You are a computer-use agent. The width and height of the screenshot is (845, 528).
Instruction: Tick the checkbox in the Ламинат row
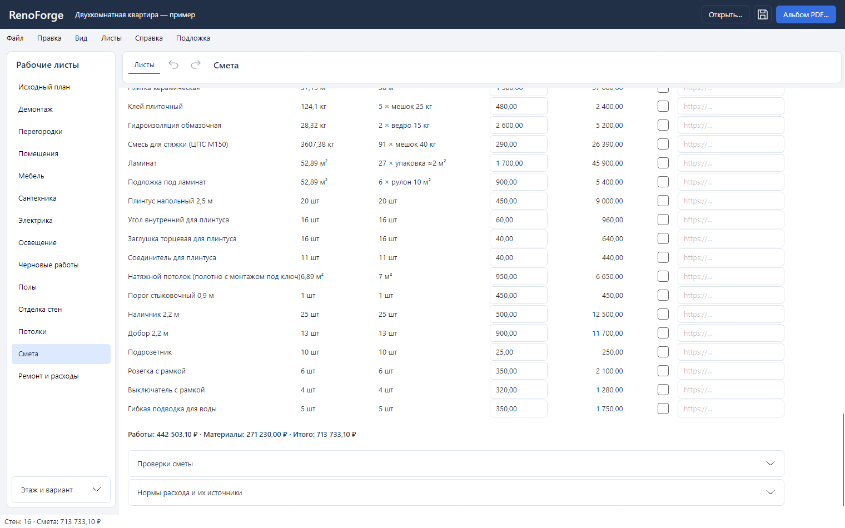click(x=663, y=163)
